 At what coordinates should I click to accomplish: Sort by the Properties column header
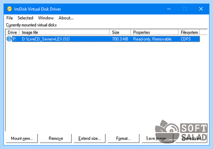point(154,32)
